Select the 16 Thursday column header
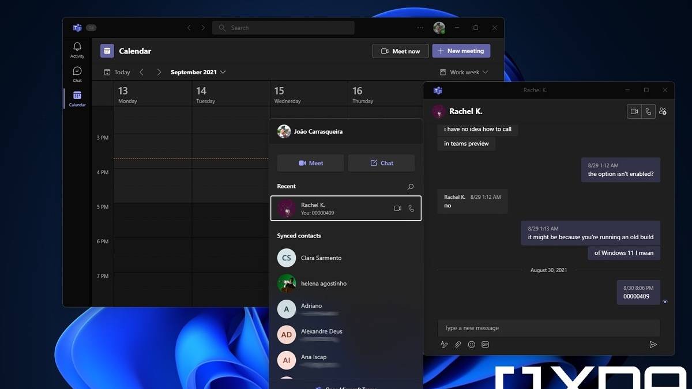 [385, 94]
